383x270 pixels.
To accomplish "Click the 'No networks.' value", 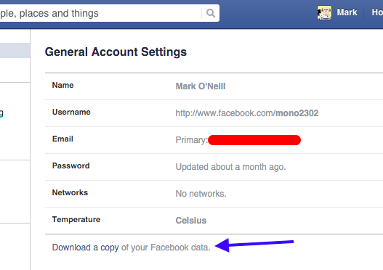I will (201, 194).
